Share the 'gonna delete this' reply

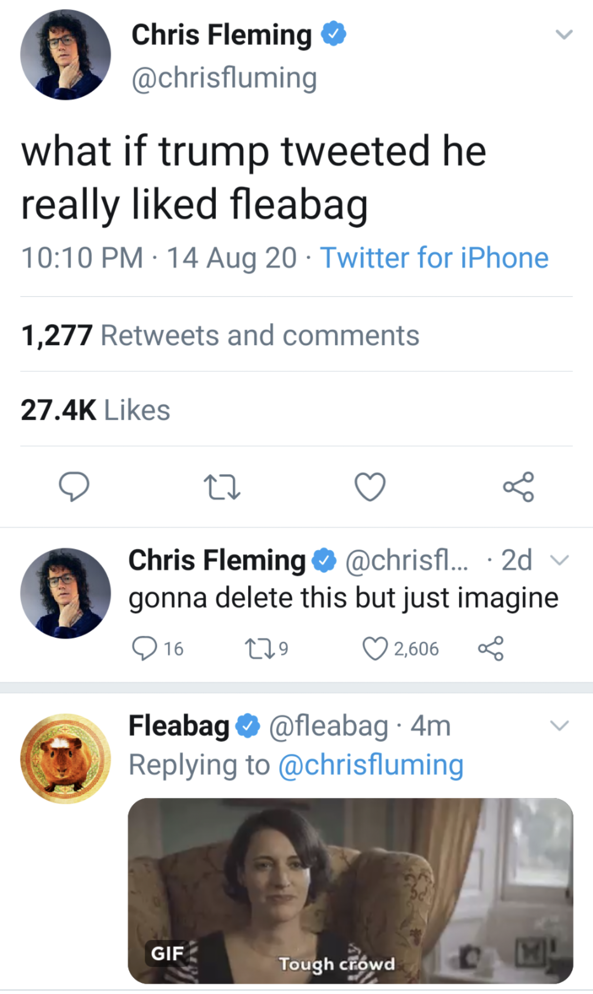pyautogui.click(x=491, y=648)
